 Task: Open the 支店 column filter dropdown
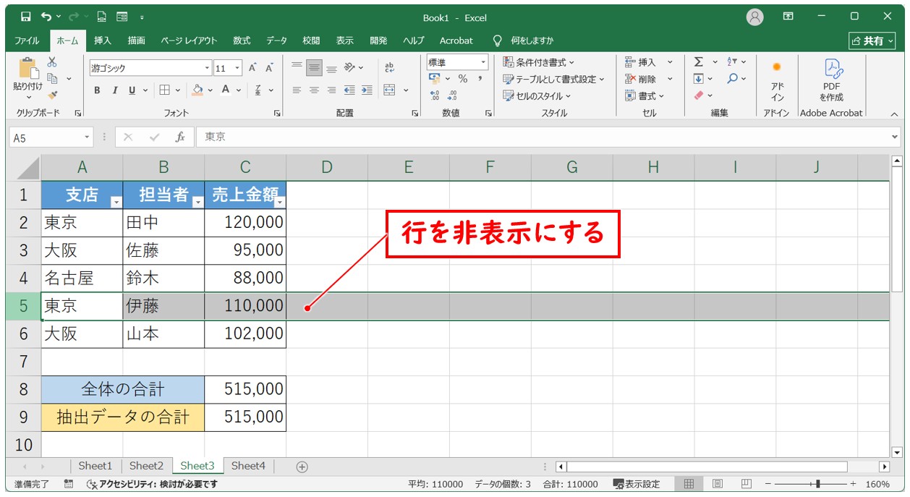point(116,203)
